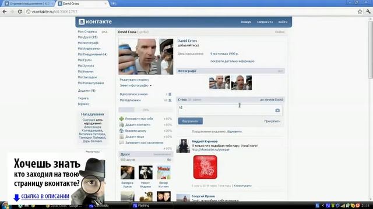
Task: Click profile completion progress bar
Action: click(x=146, y=110)
